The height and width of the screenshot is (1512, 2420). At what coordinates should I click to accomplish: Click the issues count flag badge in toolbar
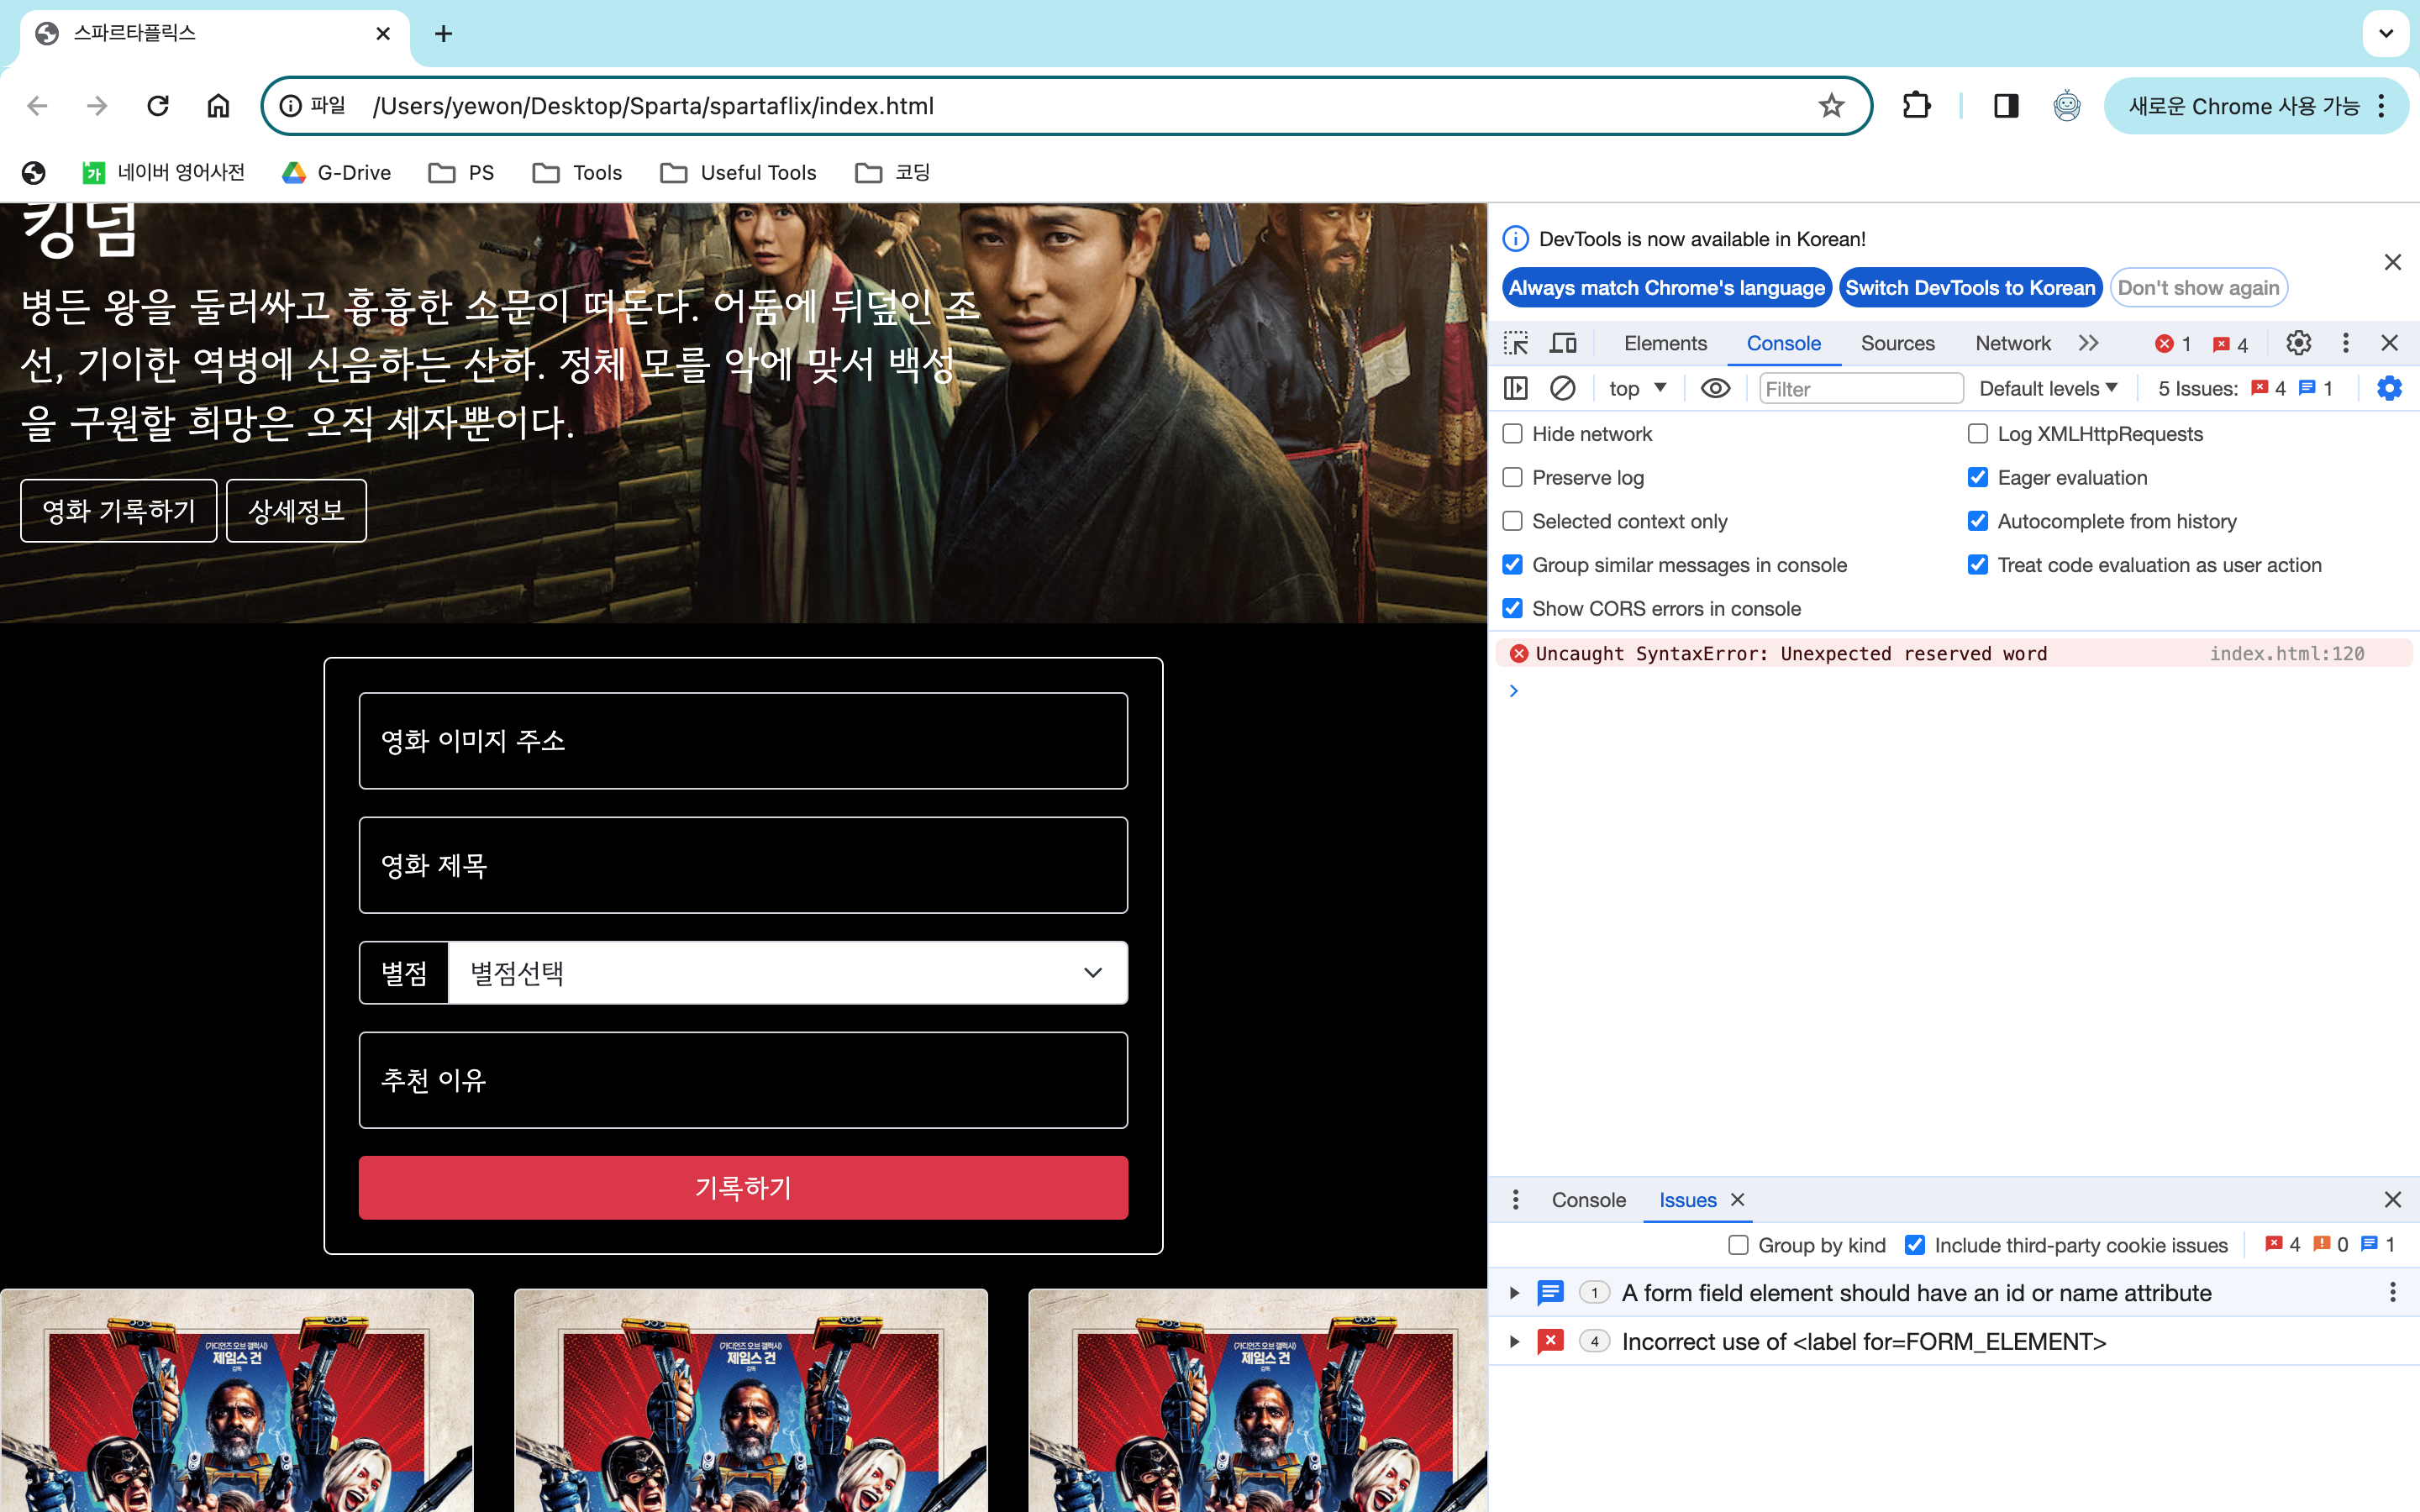[x=2231, y=344]
